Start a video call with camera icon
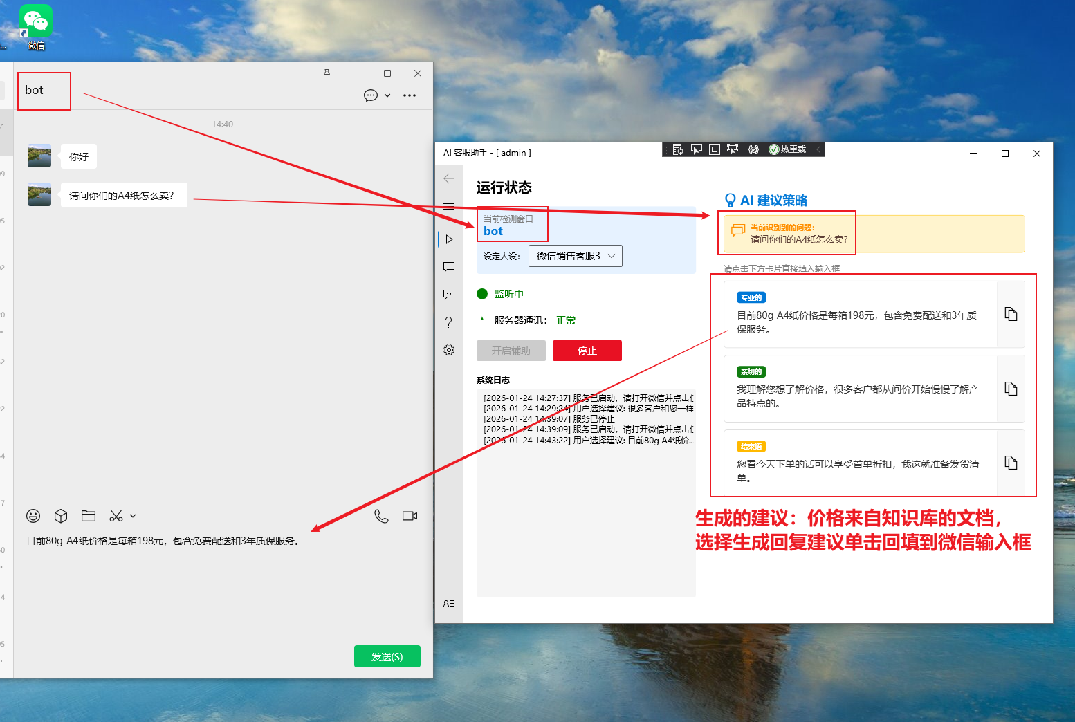Viewport: 1075px width, 722px height. [410, 516]
